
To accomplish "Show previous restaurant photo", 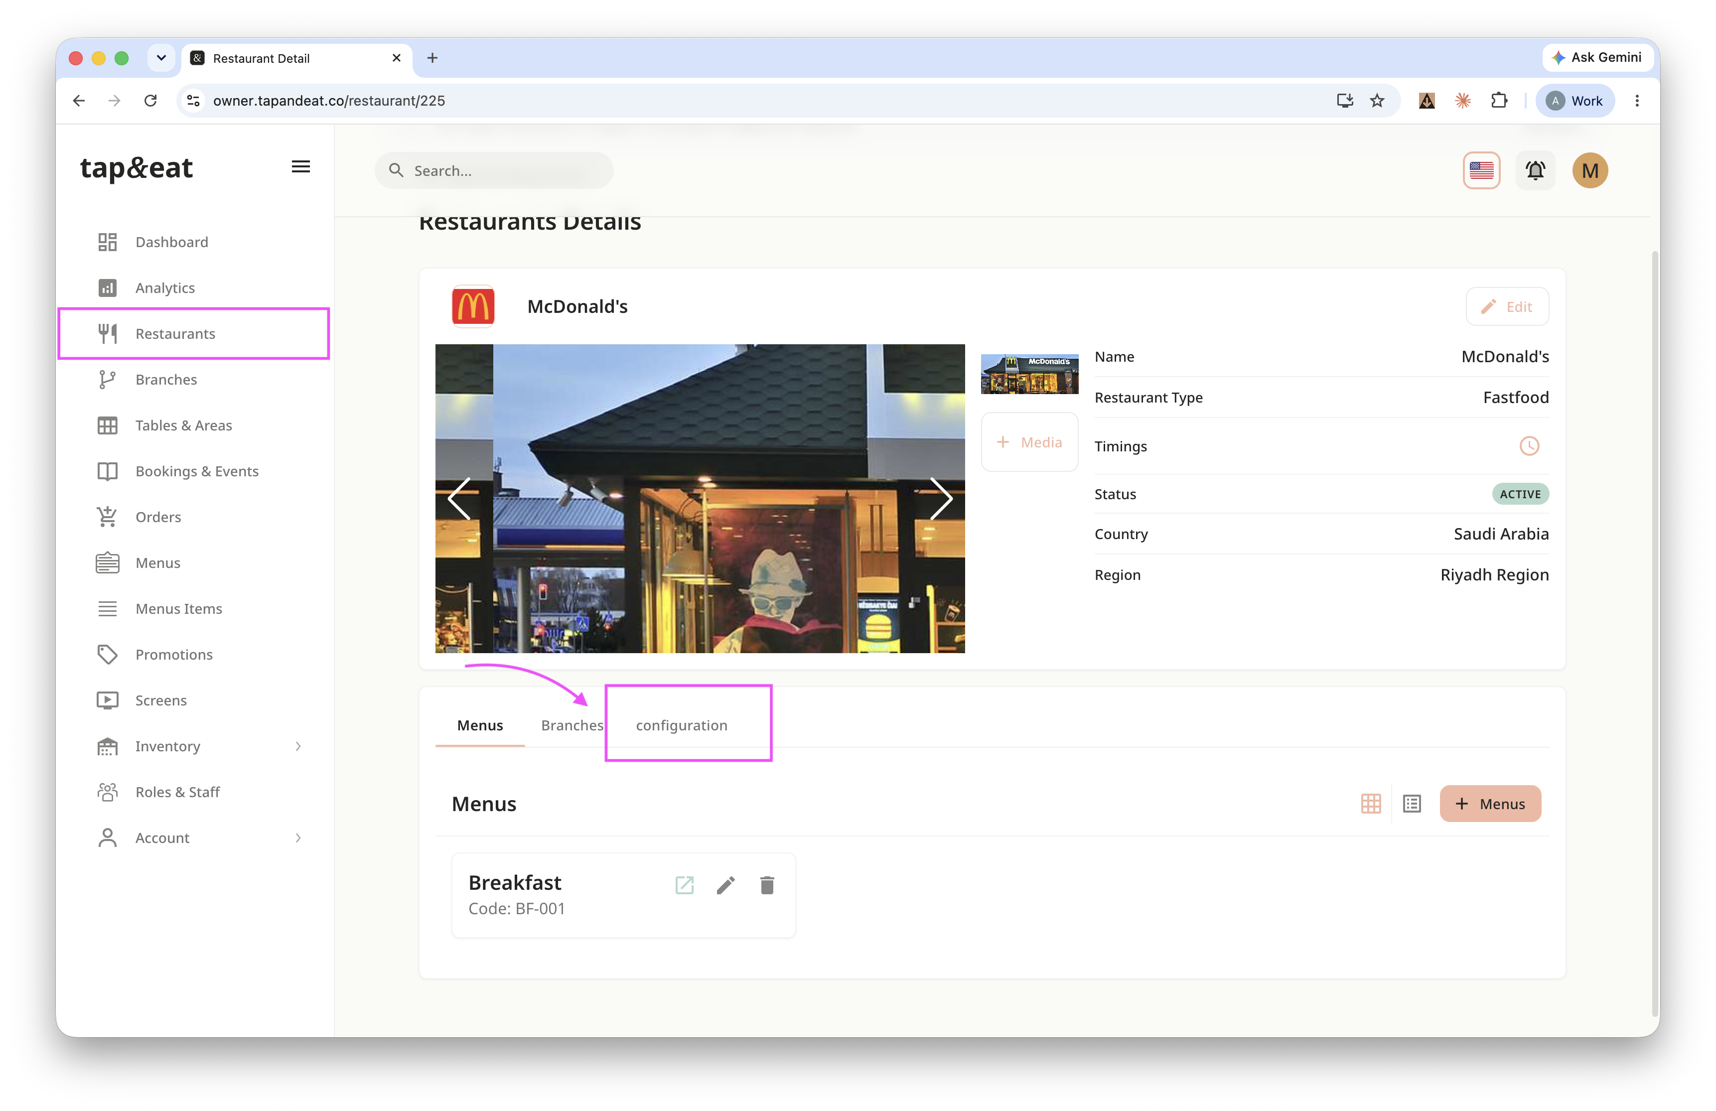I will point(459,499).
